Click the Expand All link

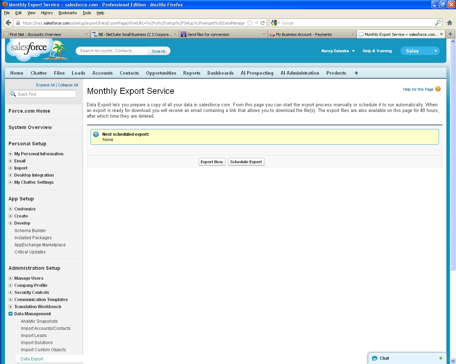[45, 85]
